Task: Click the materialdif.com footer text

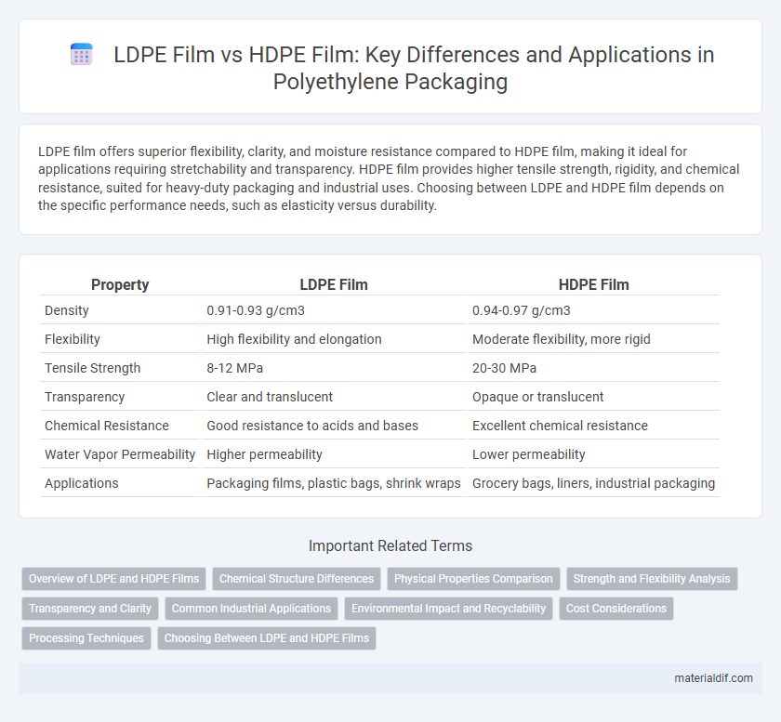Action: tap(713, 678)
